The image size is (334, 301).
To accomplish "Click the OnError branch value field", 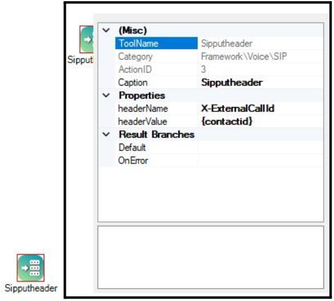I will click(x=261, y=161).
